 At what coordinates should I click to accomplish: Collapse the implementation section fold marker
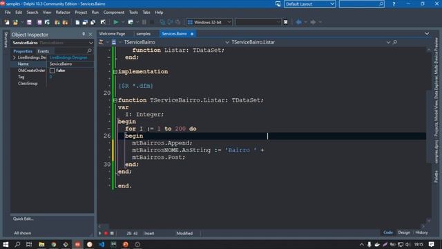coord(115,72)
